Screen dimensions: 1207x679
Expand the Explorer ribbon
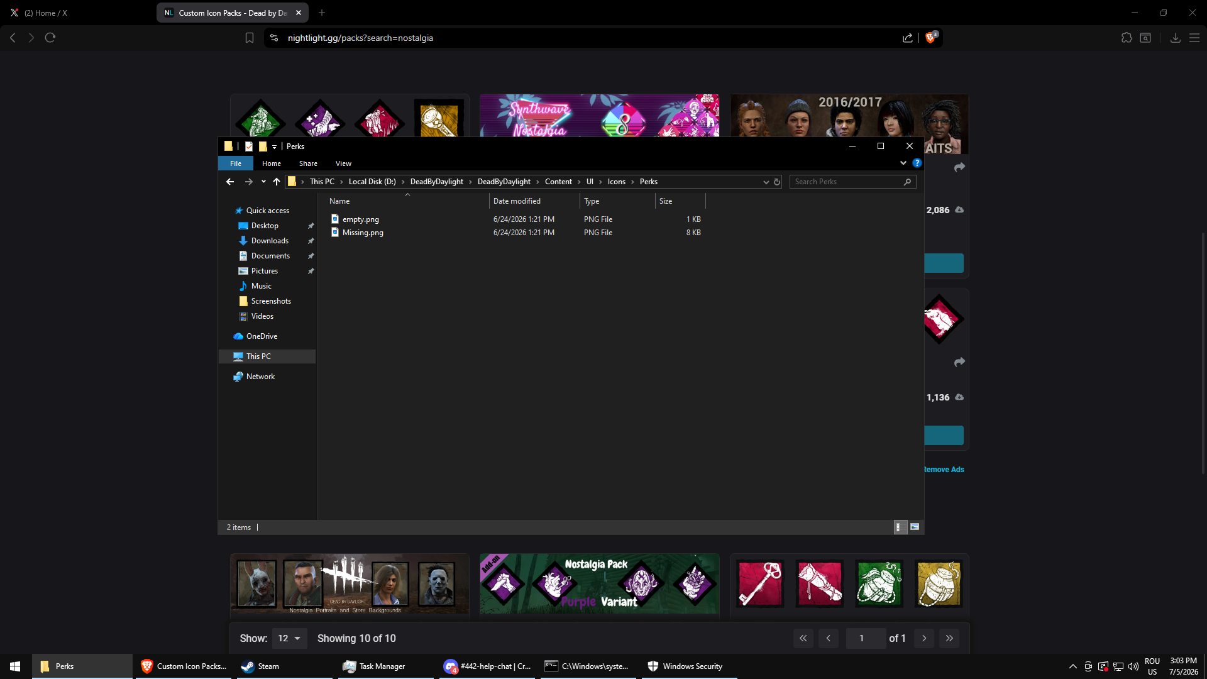pos(903,163)
